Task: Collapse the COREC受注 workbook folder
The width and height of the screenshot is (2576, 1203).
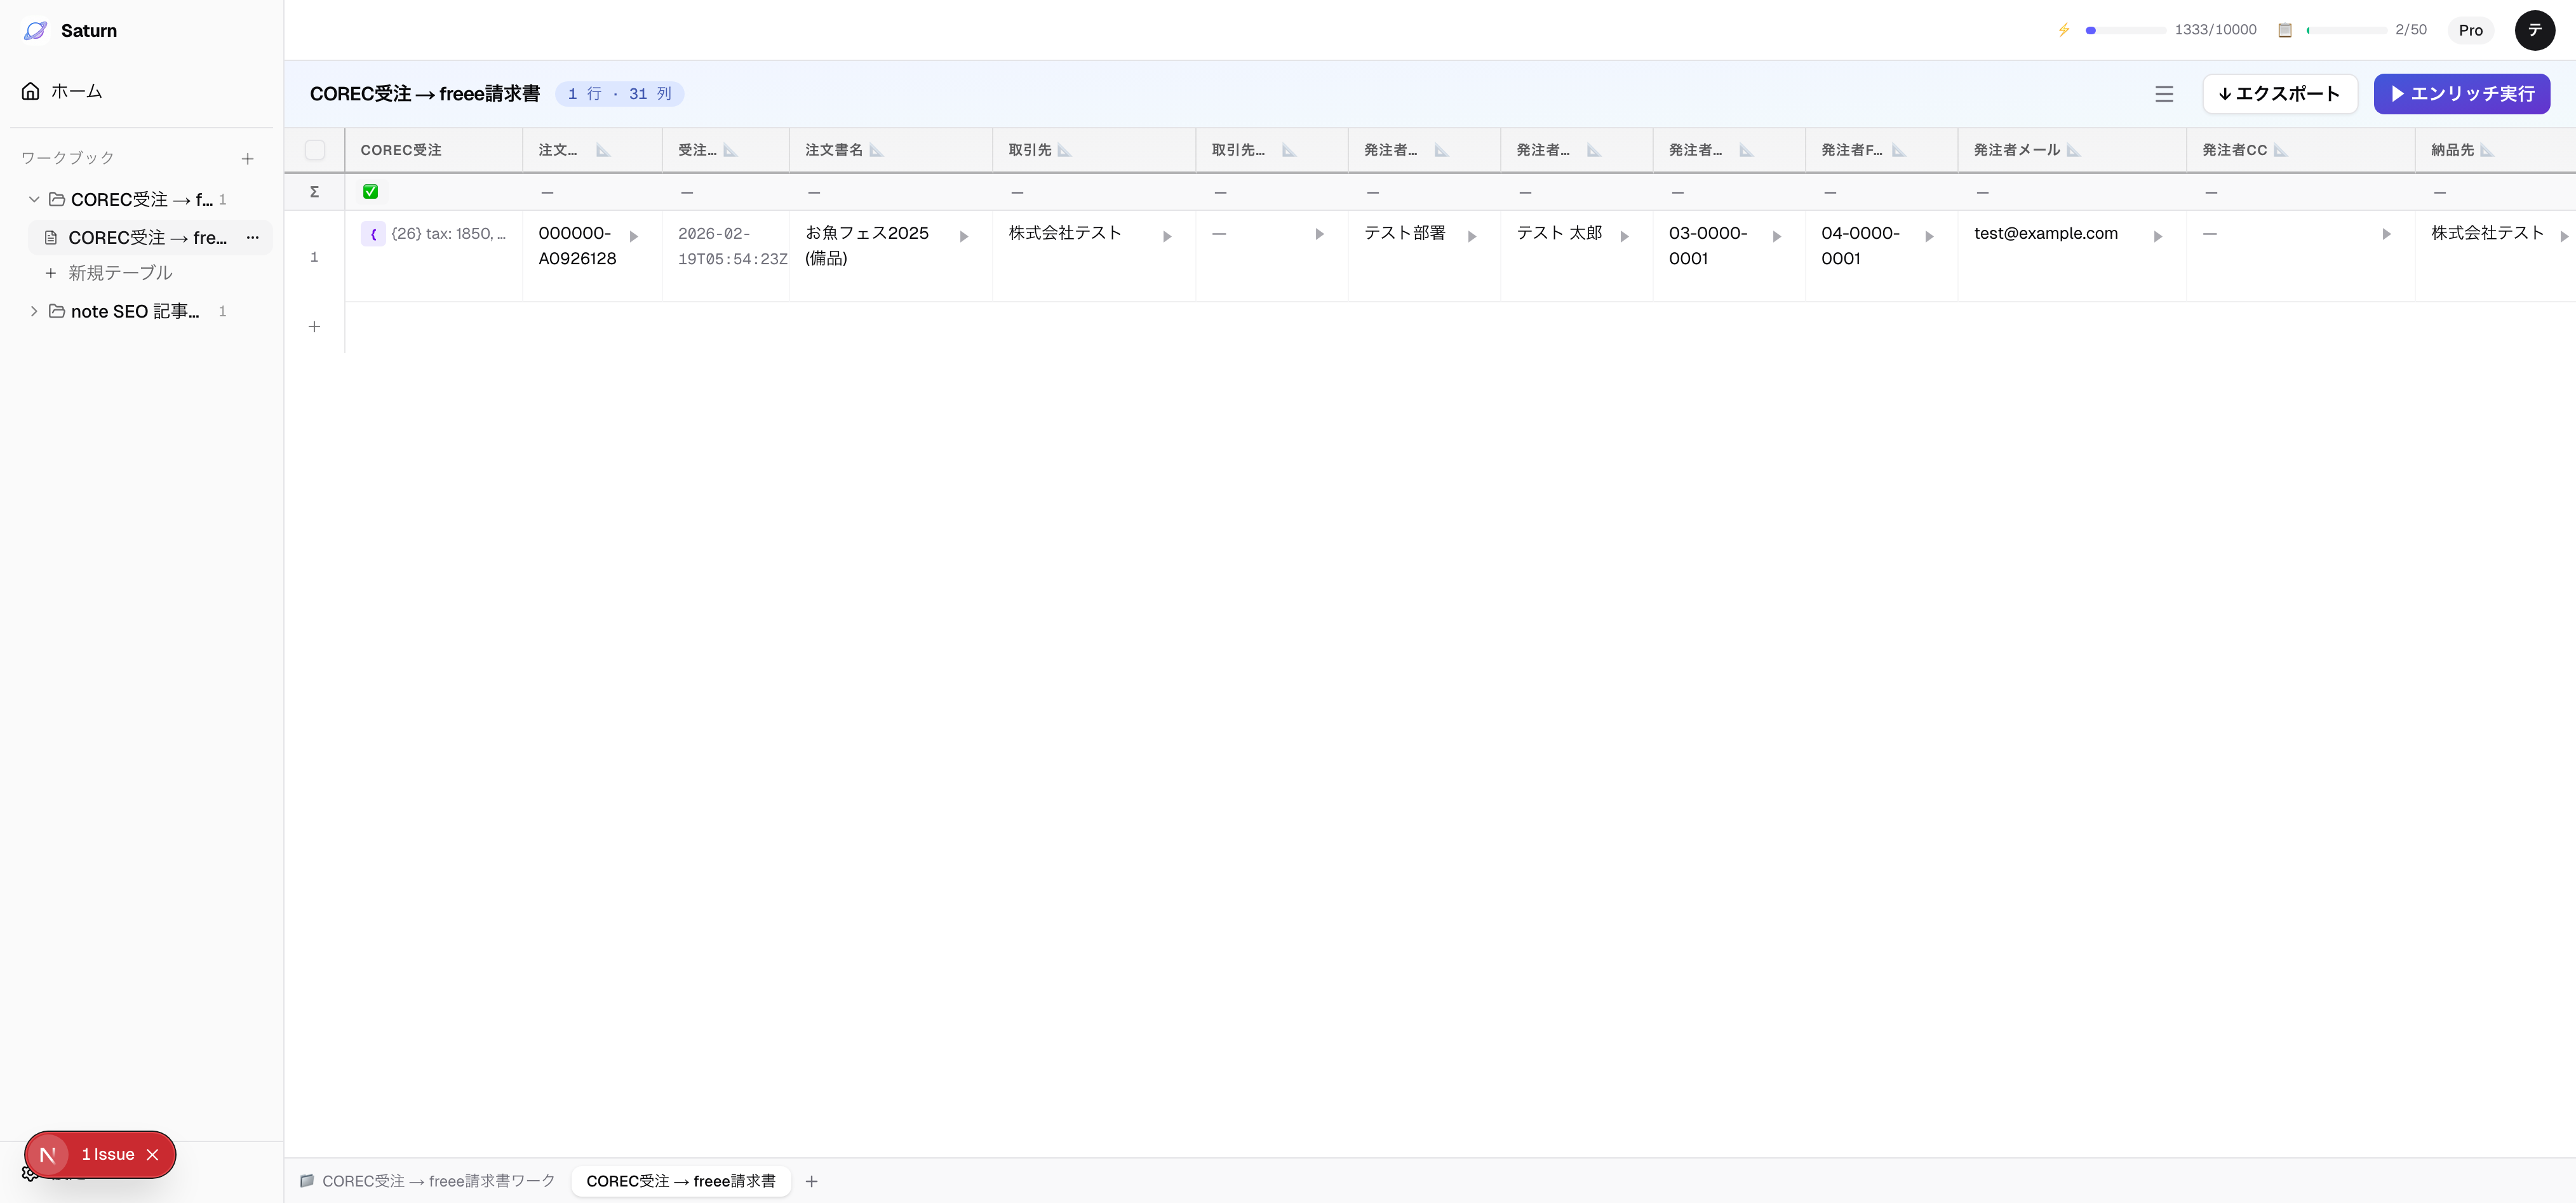Action: click(x=34, y=200)
